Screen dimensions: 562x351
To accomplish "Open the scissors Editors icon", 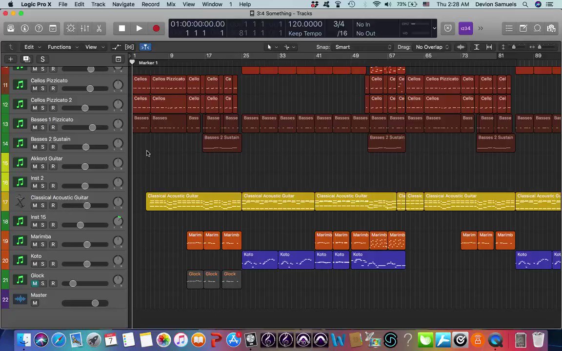I will pyautogui.click(x=99, y=28).
